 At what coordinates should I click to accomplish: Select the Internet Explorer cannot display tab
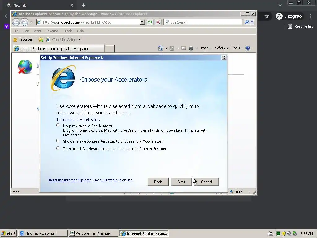59,49
